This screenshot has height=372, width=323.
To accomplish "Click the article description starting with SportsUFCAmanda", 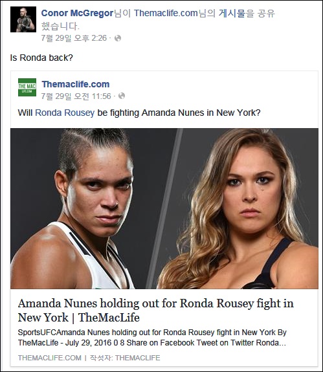I will [152, 338].
